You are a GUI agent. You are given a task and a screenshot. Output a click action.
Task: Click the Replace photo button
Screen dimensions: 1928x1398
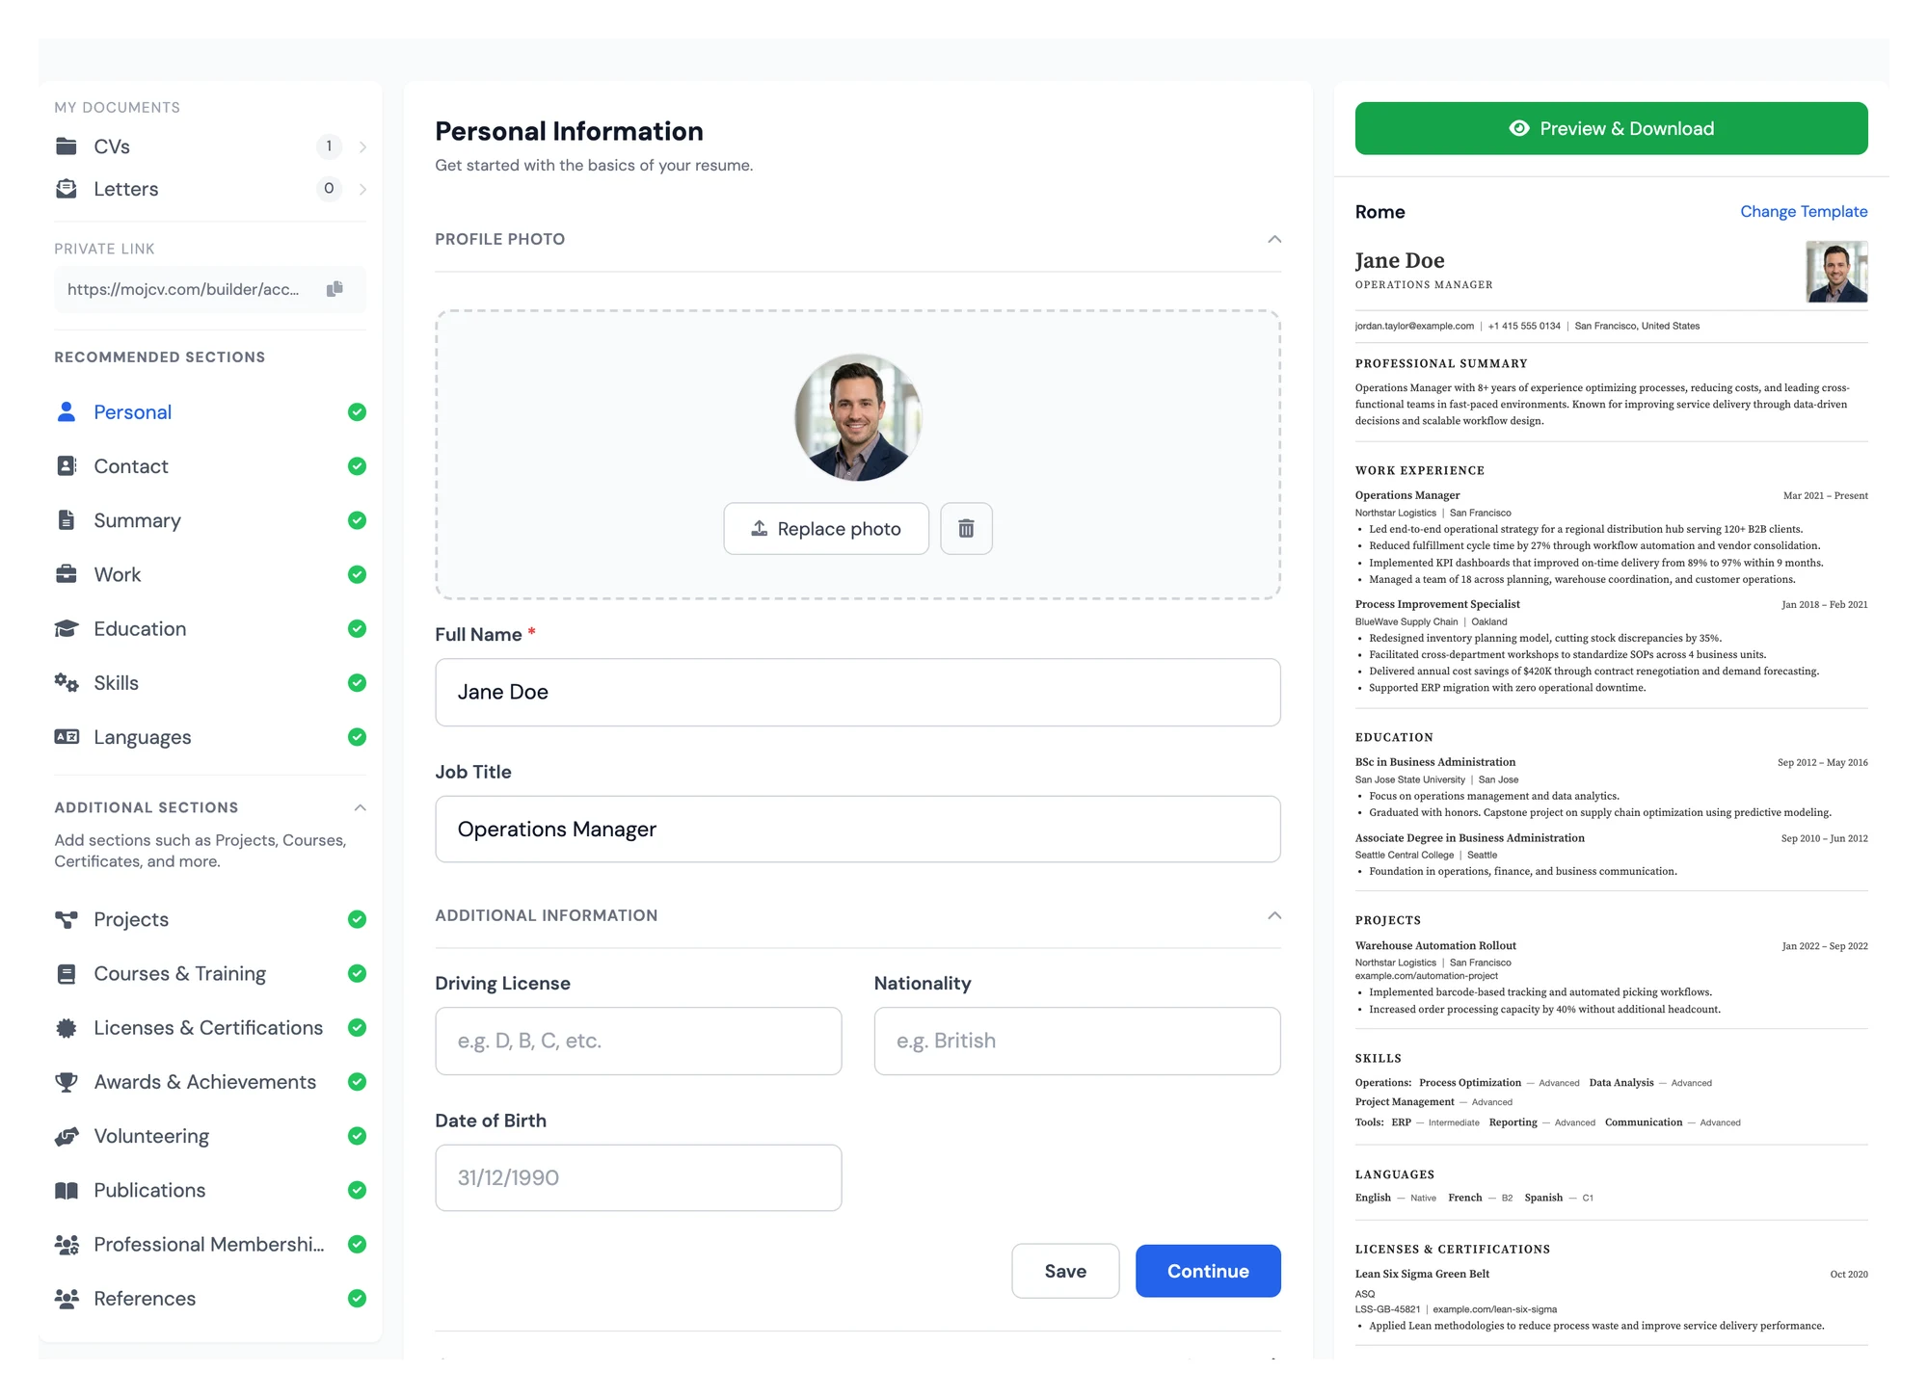pyautogui.click(x=826, y=528)
